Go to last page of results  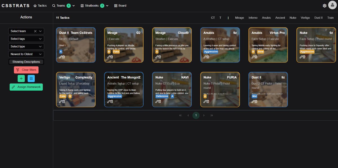(x=212, y=115)
